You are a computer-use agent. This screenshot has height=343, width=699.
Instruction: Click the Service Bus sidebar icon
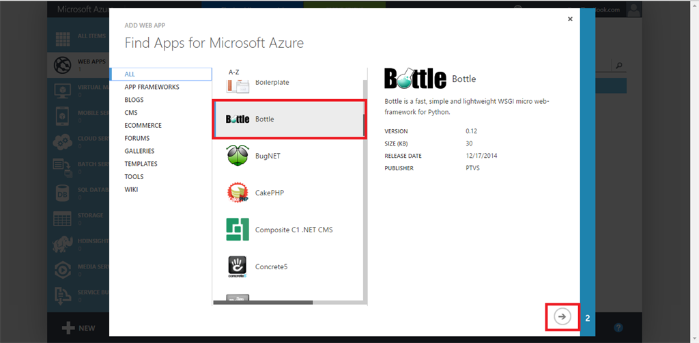tap(62, 296)
